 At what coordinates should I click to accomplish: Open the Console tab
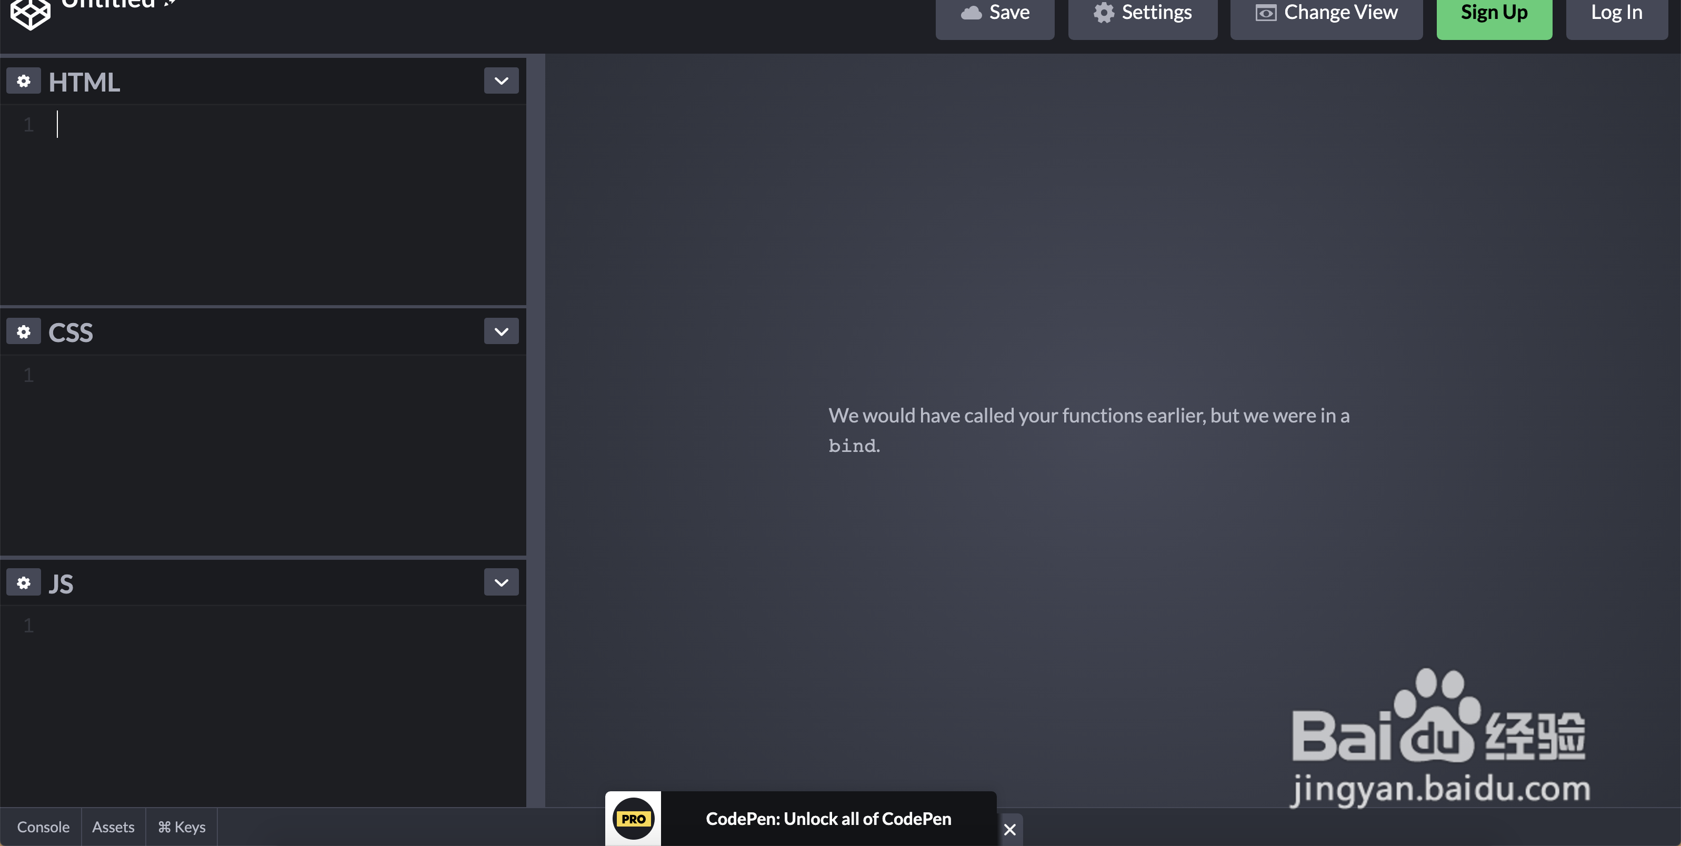[43, 827]
